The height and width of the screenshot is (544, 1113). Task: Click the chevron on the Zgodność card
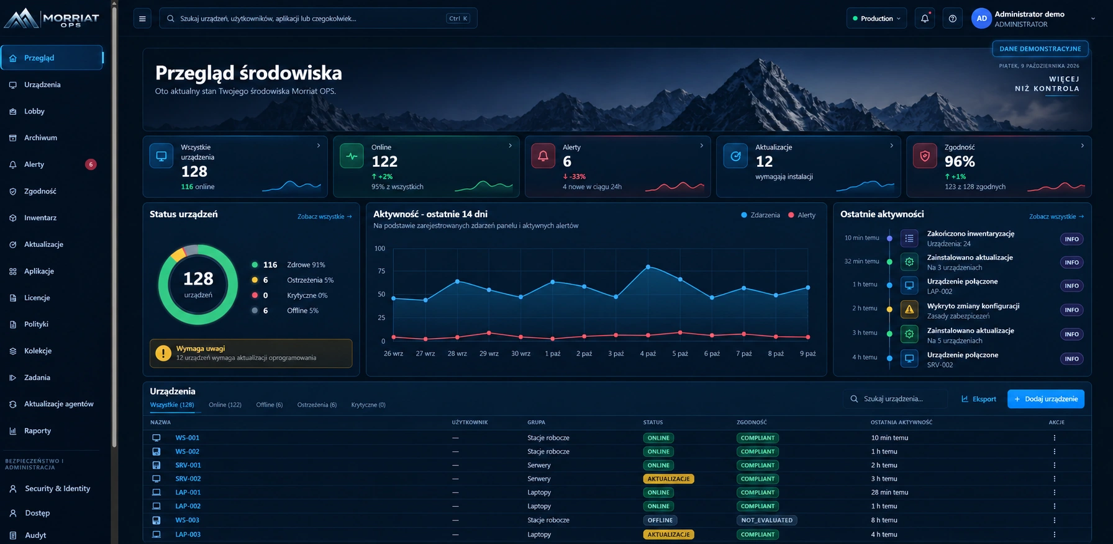1083,146
